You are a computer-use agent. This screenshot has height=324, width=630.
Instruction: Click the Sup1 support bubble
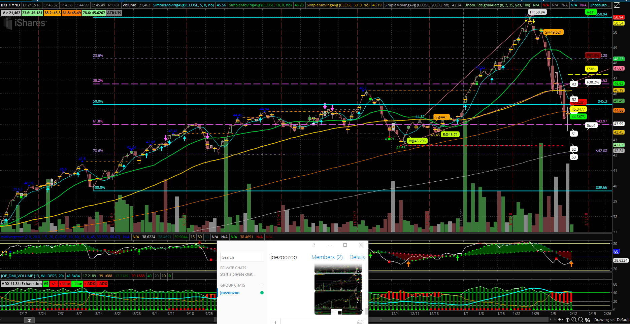pyautogui.click(x=591, y=125)
